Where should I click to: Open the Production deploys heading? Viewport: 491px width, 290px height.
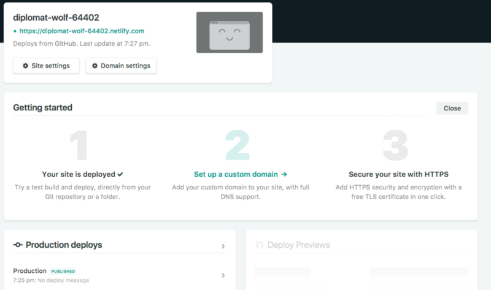point(64,245)
